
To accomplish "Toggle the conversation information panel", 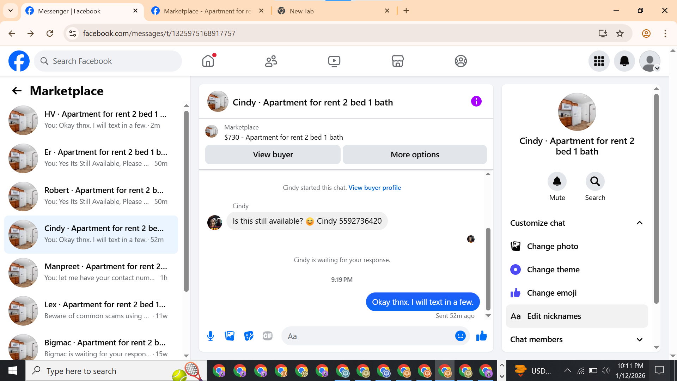I will tap(476, 102).
